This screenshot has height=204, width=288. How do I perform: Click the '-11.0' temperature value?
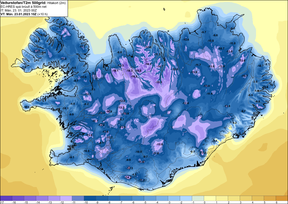pyautogui.click(x=232, y=43)
